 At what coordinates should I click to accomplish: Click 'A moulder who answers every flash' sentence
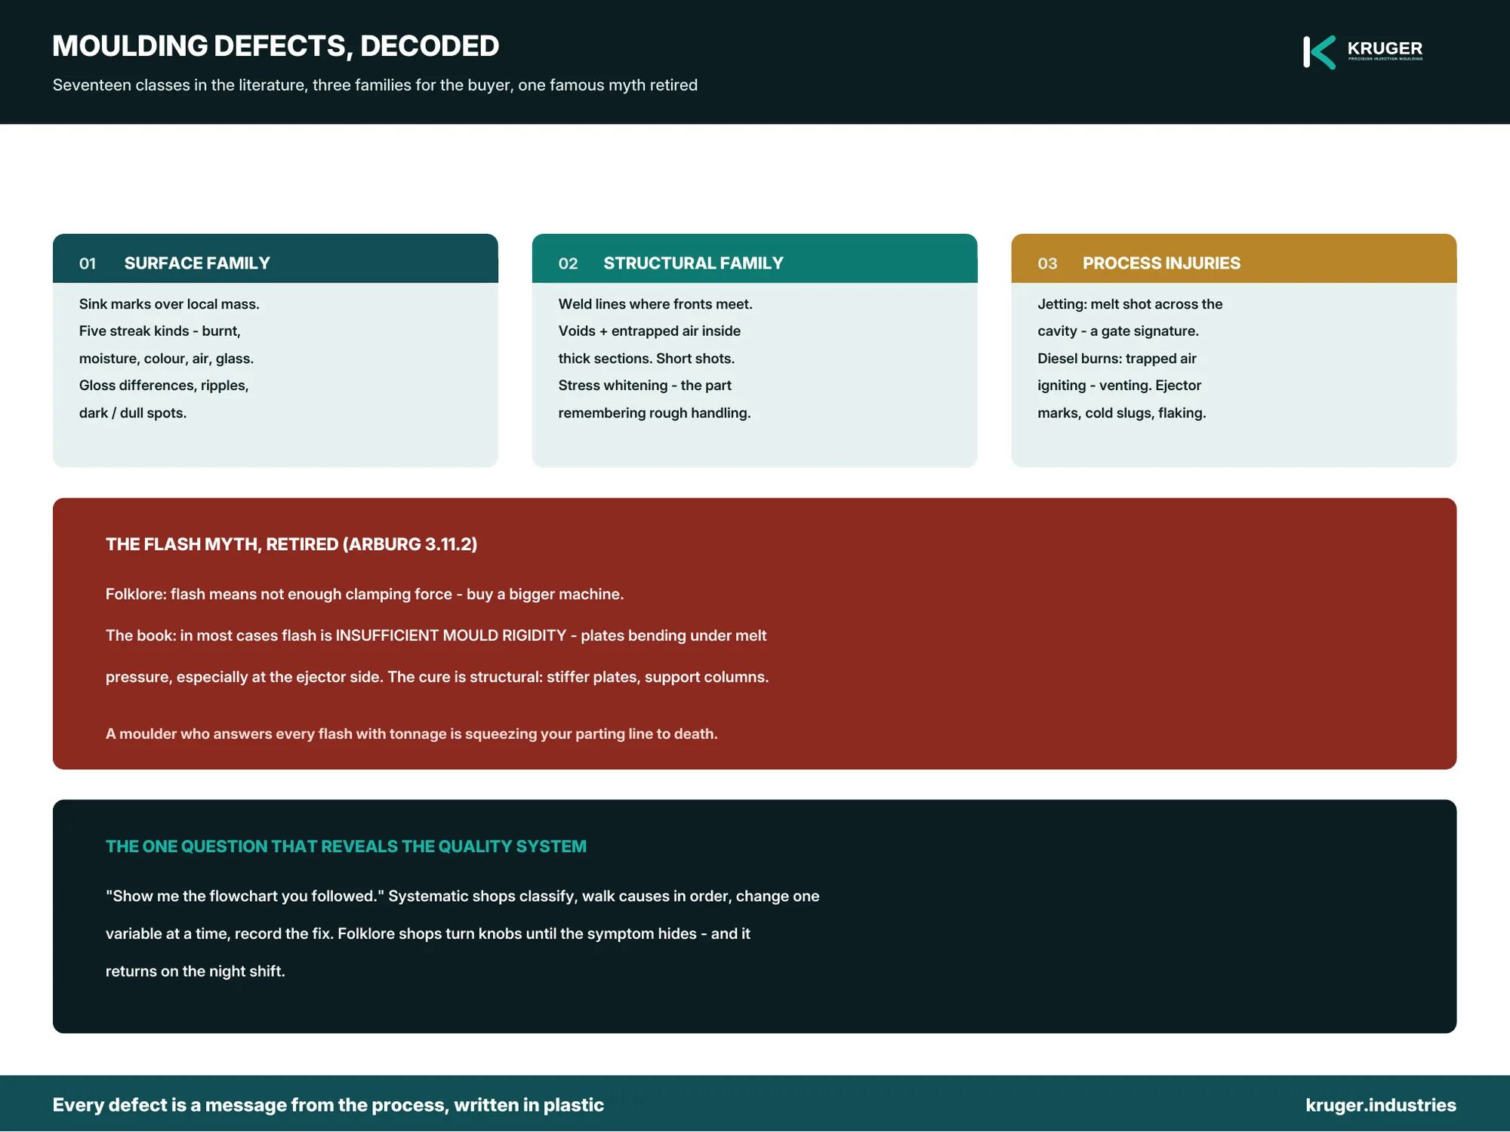411,734
